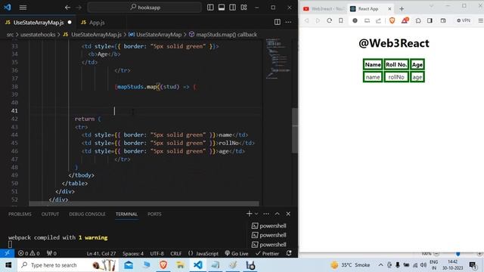Click src breadcrumb segment
This screenshot has height=272, width=484.
point(10,35)
